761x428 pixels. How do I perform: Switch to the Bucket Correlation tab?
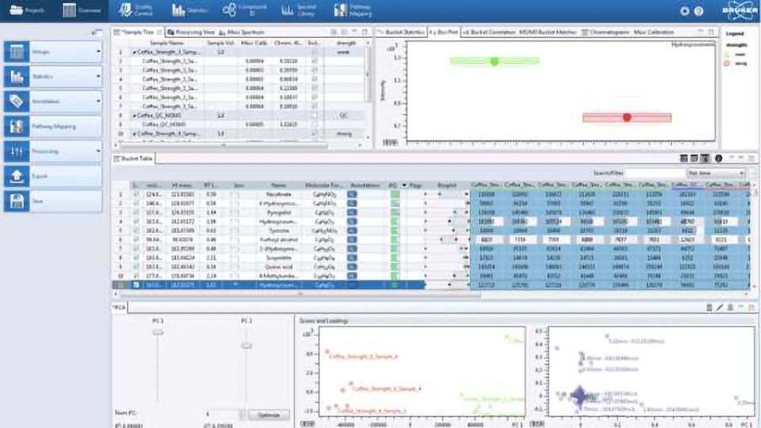pyautogui.click(x=489, y=32)
